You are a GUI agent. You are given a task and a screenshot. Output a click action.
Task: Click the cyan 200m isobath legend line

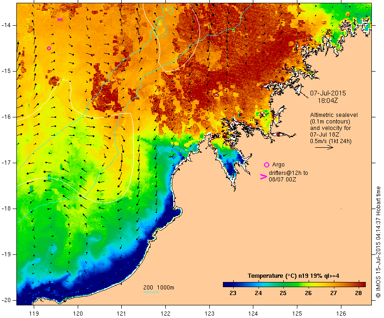[151, 292]
